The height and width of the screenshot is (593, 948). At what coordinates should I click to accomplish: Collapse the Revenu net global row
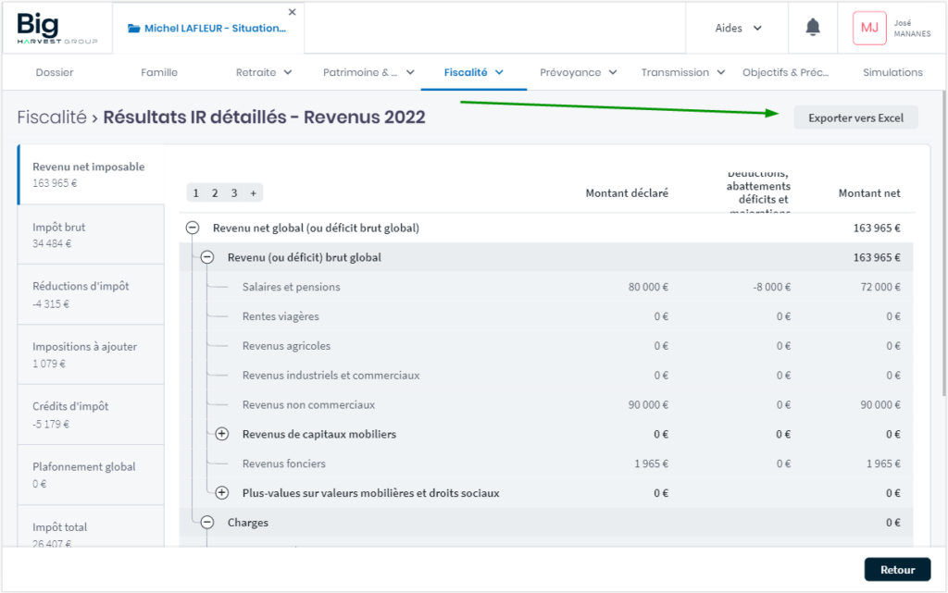(x=193, y=228)
